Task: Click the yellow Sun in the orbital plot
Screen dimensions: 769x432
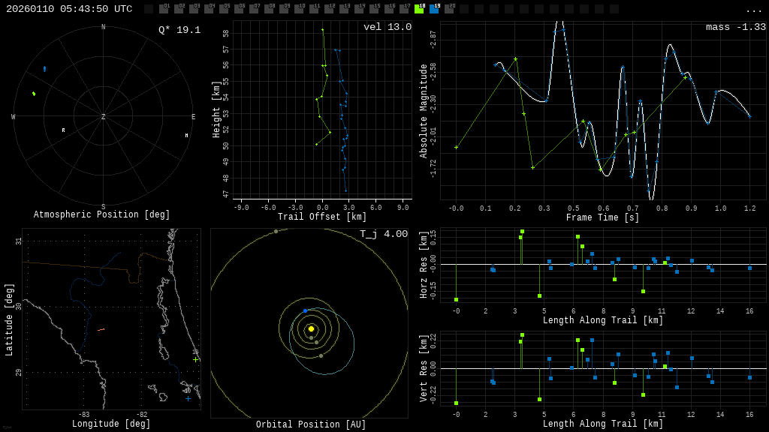Action: pos(311,328)
